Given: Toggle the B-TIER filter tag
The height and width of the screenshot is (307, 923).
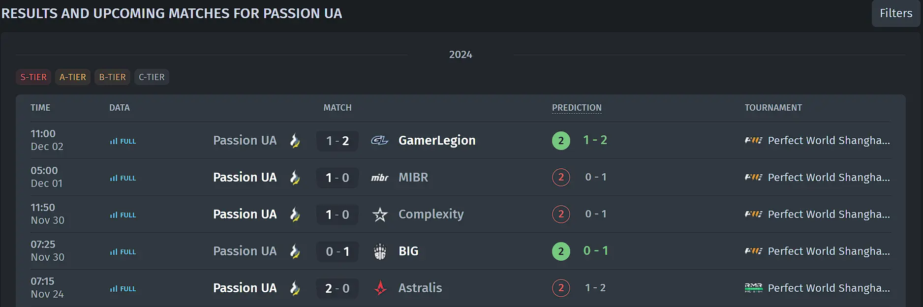Looking at the screenshot, I should [113, 77].
